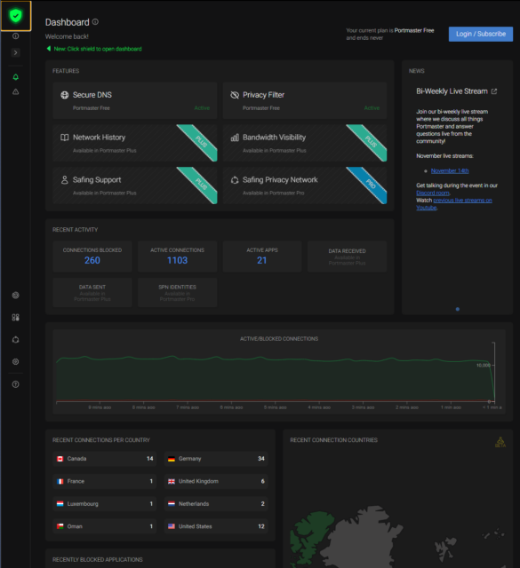Open dashboard via the green shield icon
520x568 pixels.
pyautogui.click(x=16, y=16)
